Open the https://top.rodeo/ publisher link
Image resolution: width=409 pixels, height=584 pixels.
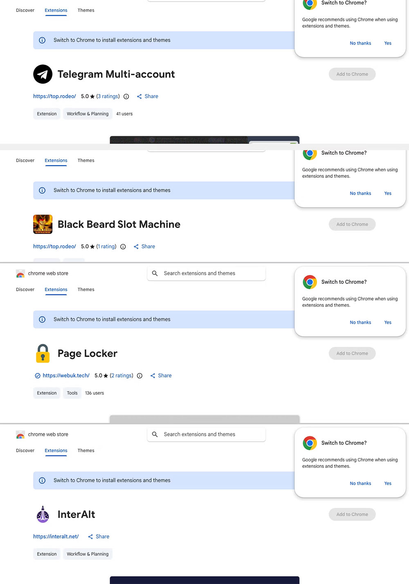point(54,96)
